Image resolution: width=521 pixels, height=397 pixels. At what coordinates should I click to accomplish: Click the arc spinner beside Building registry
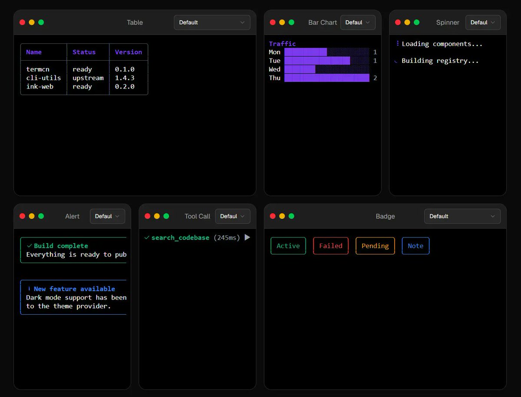pyautogui.click(x=396, y=61)
